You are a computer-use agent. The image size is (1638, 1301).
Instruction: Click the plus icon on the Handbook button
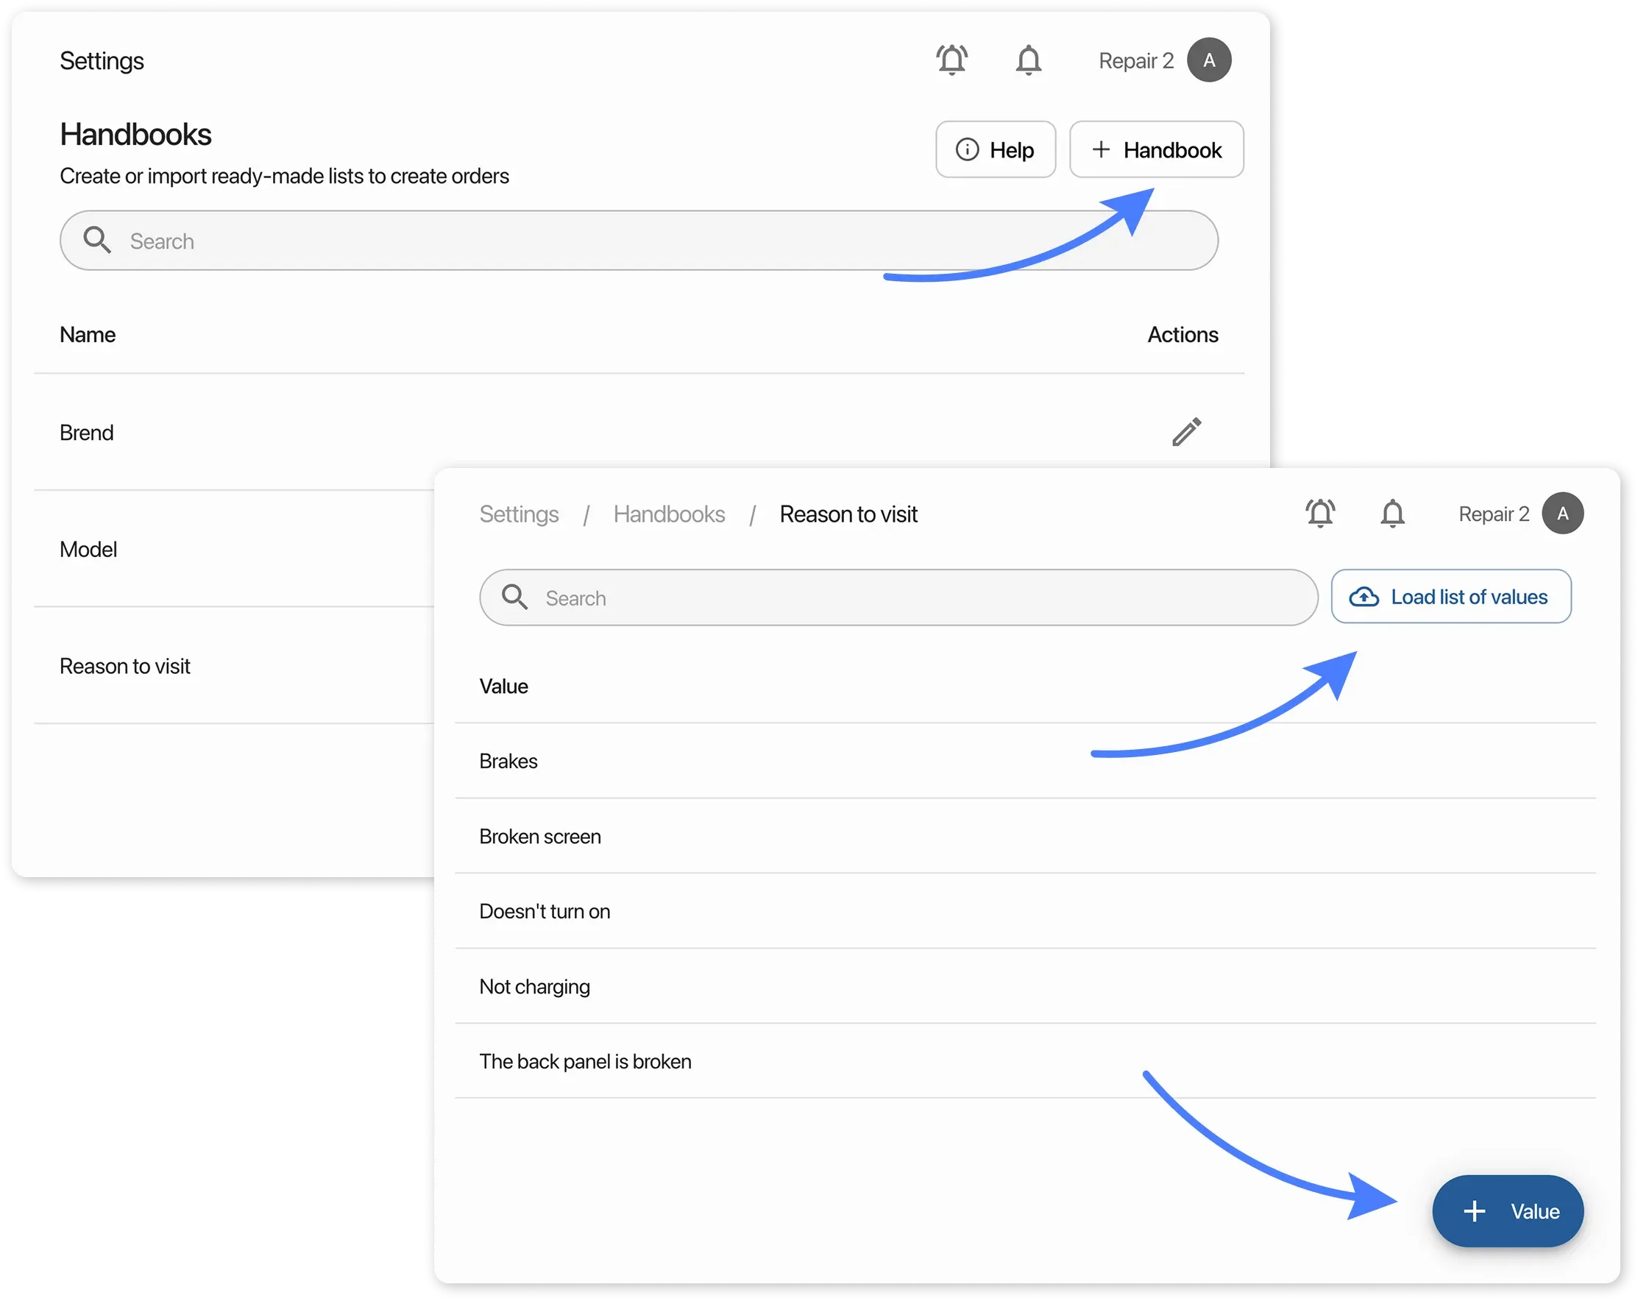tap(1101, 149)
